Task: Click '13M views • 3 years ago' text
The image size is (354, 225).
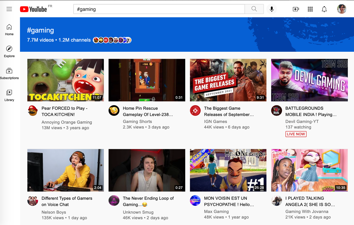Action: point(65,128)
